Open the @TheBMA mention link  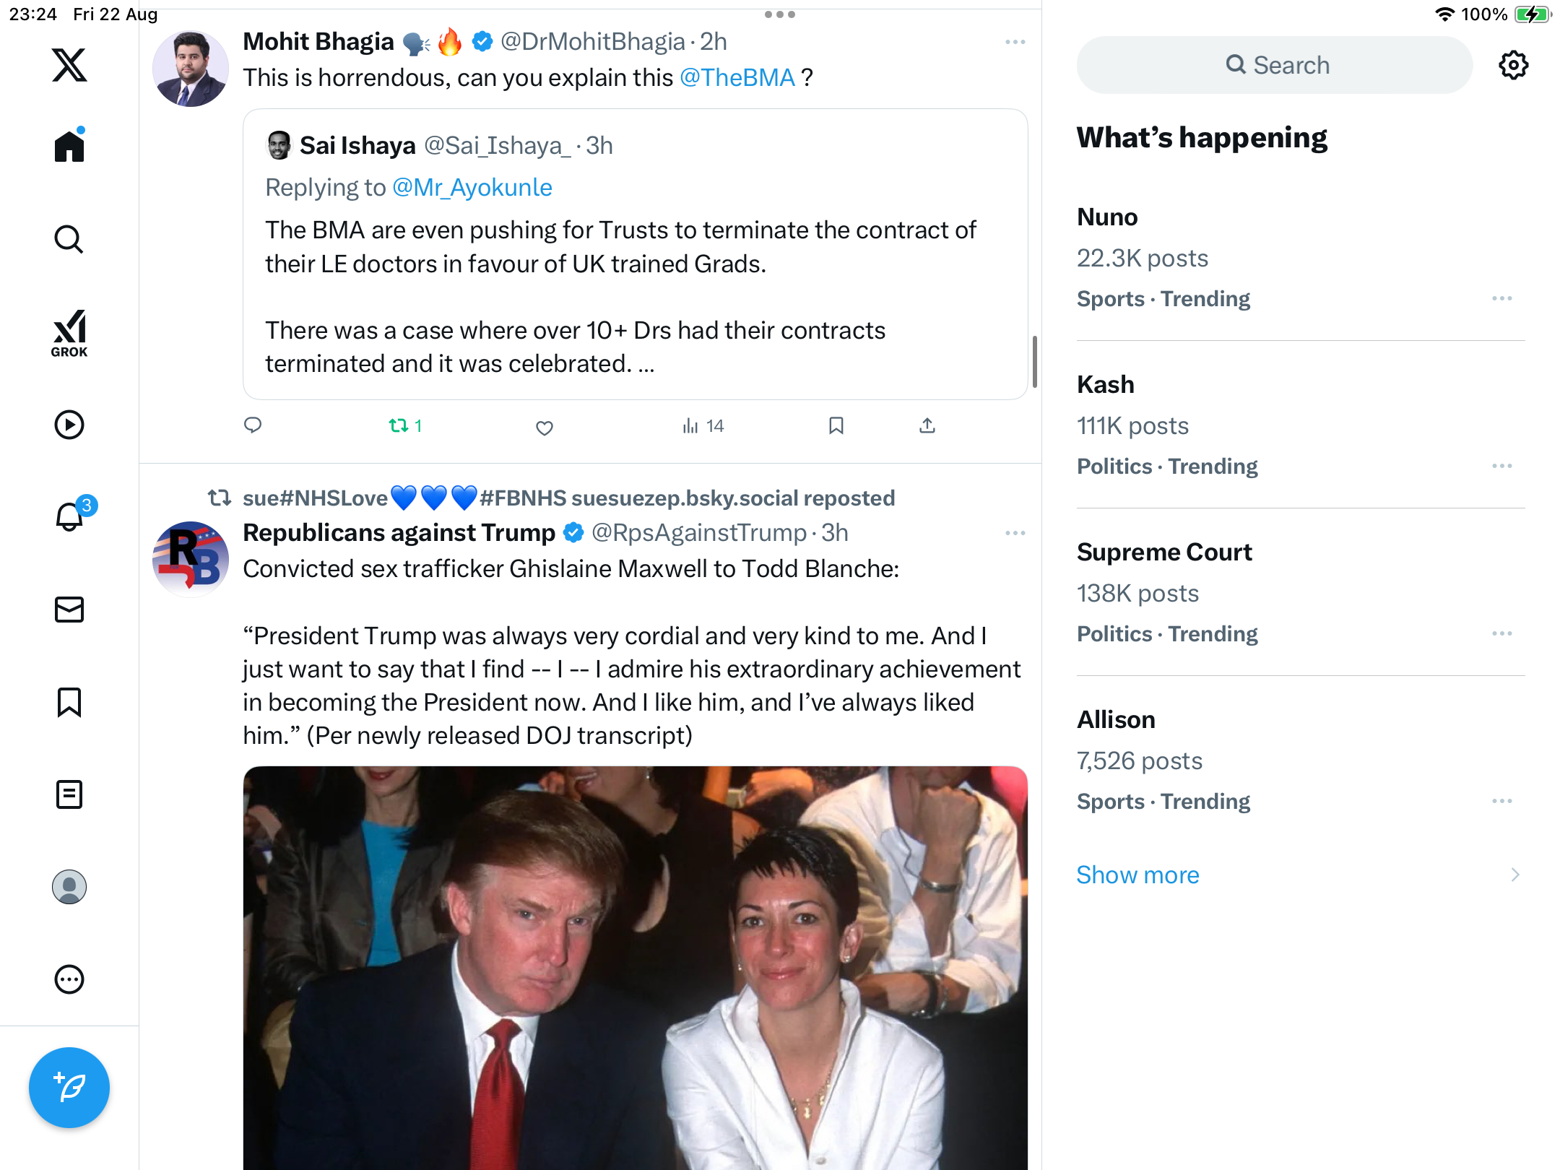737,77
